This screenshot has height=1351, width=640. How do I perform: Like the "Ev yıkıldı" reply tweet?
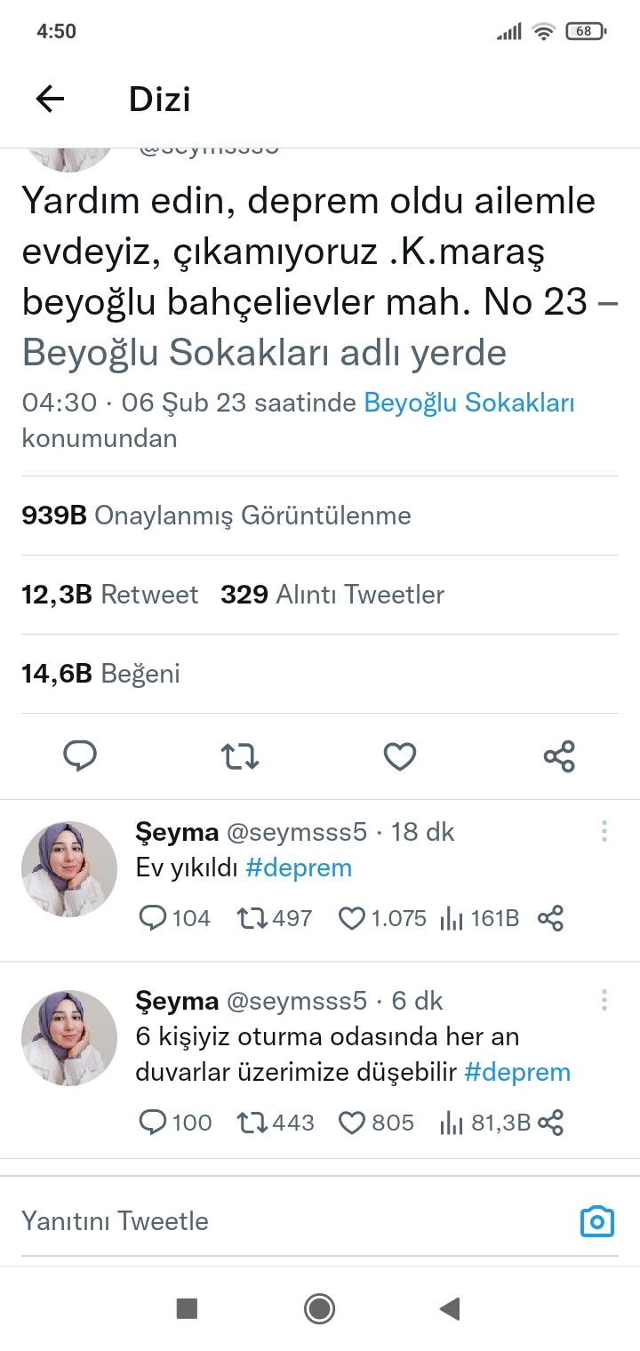pyautogui.click(x=353, y=918)
